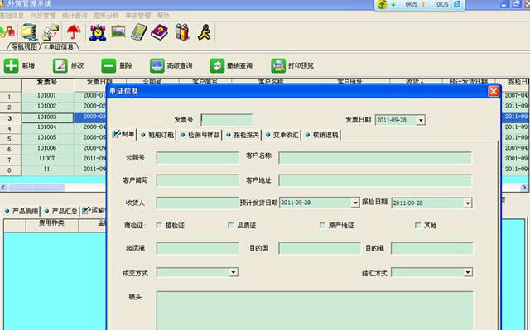Click the table scrollbar right arrow
This screenshot has width=530, height=330.
tap(524, 187)
